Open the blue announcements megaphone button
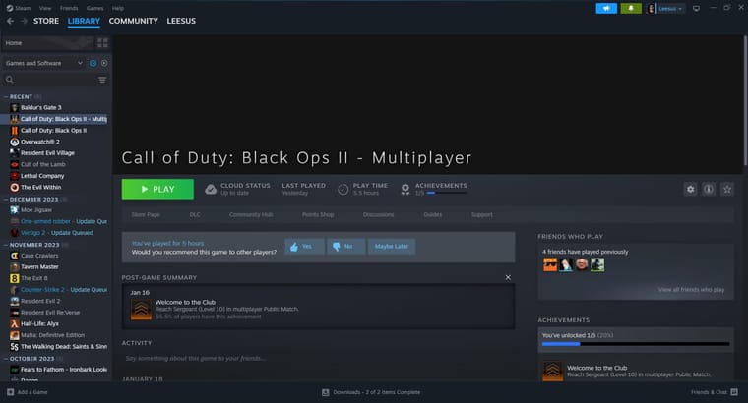The height and width of the screenshot is (403, 748). click(x=606, y=8)
